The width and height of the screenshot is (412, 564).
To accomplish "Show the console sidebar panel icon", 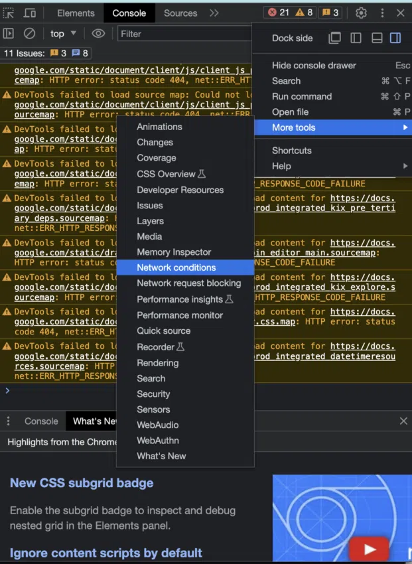I will (9, 33).
